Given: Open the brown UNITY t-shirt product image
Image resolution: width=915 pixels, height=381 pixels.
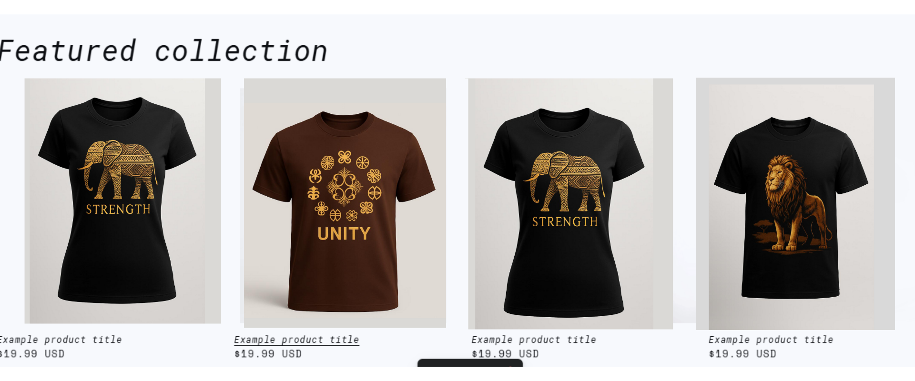Looking at the screenshot, I should [345, 203].
